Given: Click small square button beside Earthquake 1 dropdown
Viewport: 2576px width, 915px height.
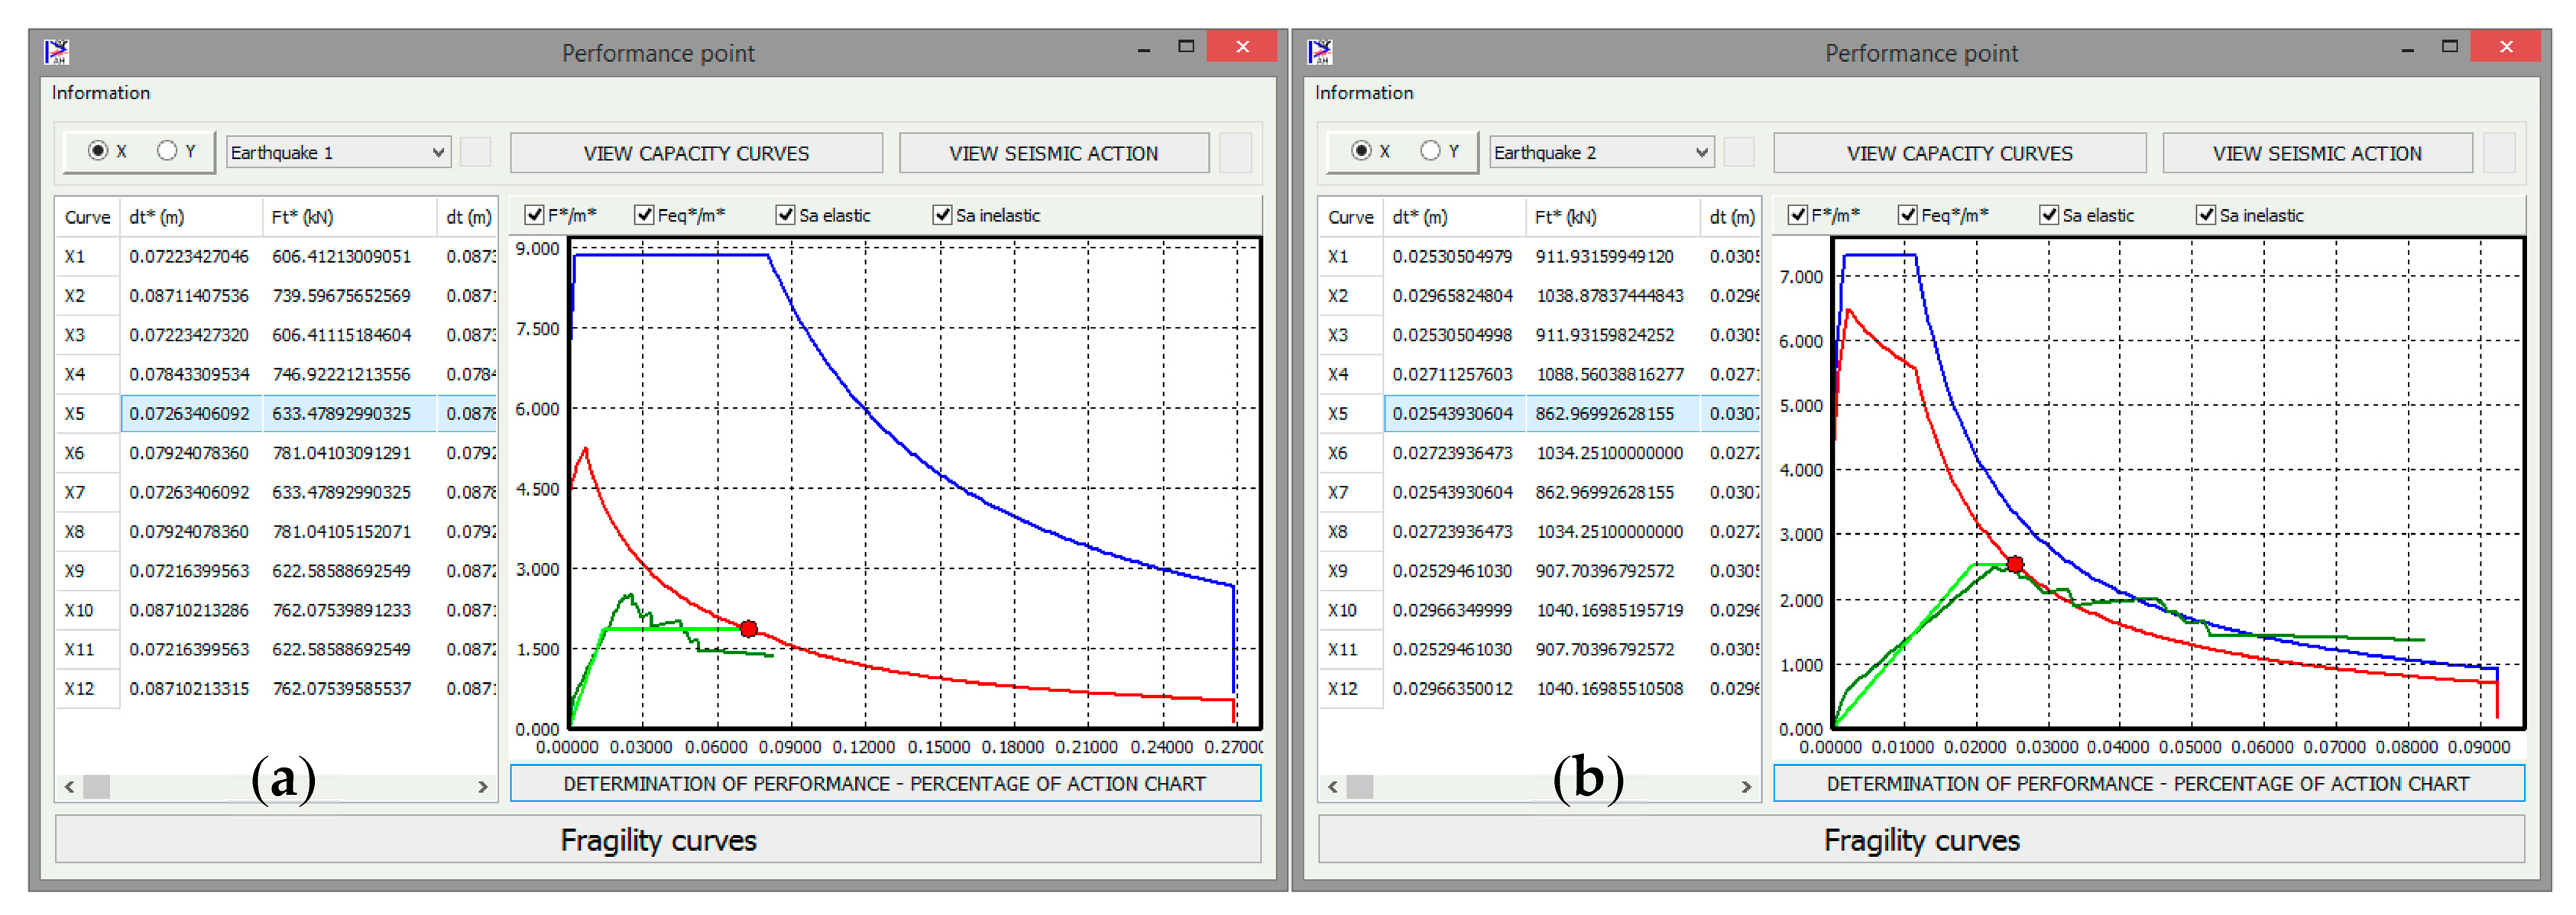Looking at the screenshot, I should coord(475,153).
